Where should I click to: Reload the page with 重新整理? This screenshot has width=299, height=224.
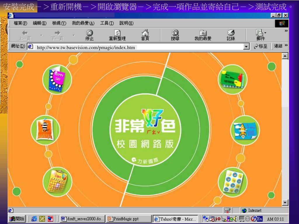pyautogui.click(x=117, y=35)
